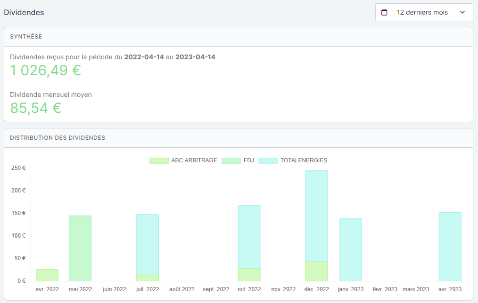Click the Dividendes page title

coord(24,13)
